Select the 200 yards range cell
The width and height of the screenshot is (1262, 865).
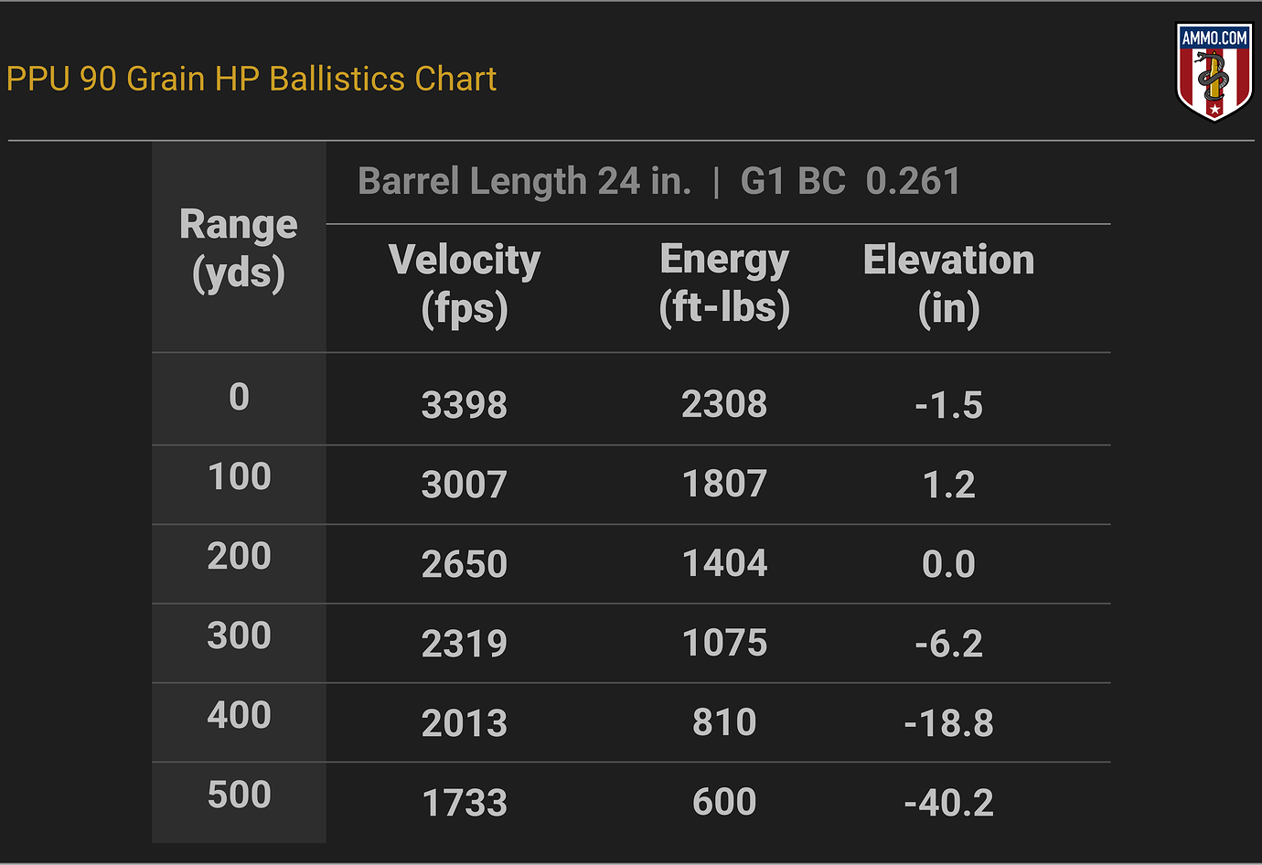pyautogui.click(x=239, y=556)
